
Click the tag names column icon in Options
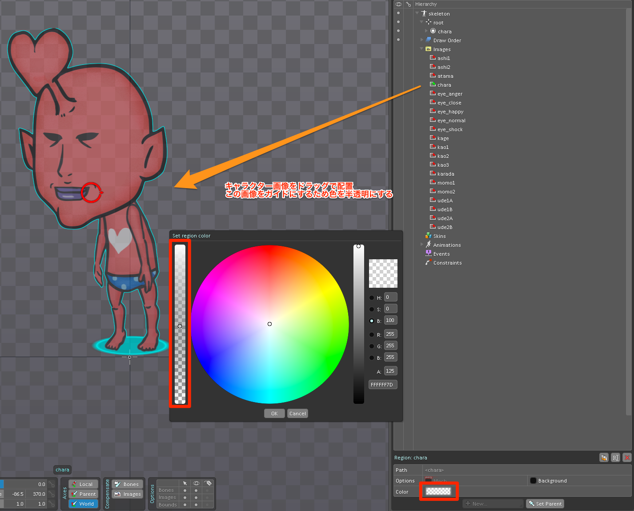click(x=208, y=483)
